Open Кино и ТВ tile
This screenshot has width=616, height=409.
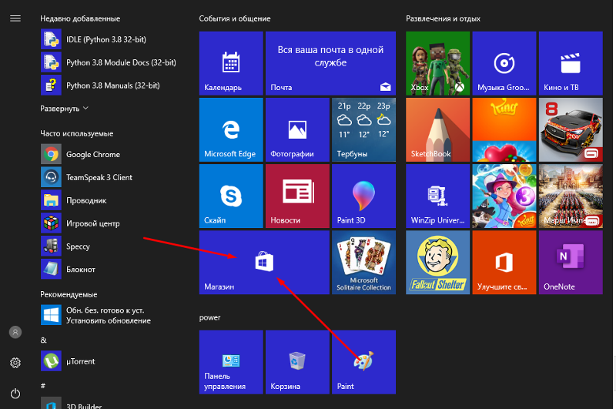(571, 63)
